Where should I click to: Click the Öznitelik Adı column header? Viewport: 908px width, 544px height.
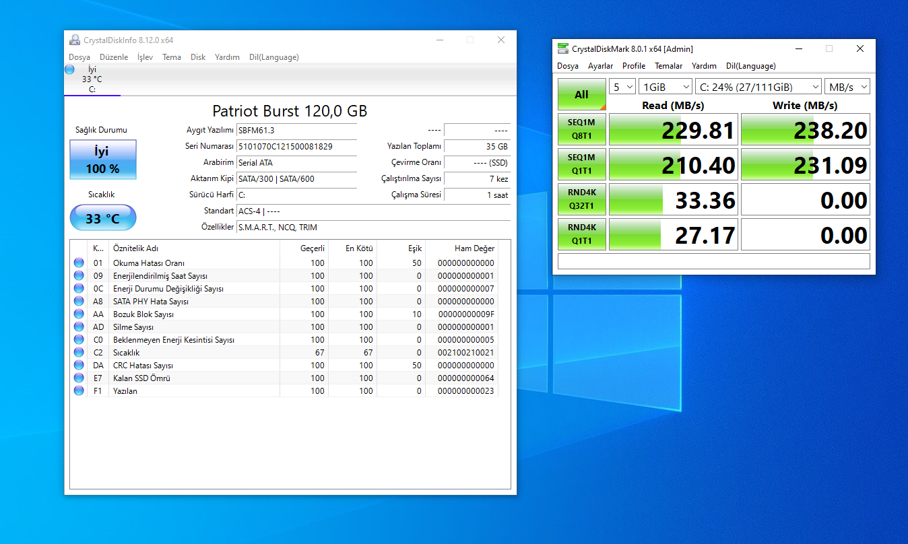pyautogui.click(x=194, y=248)
